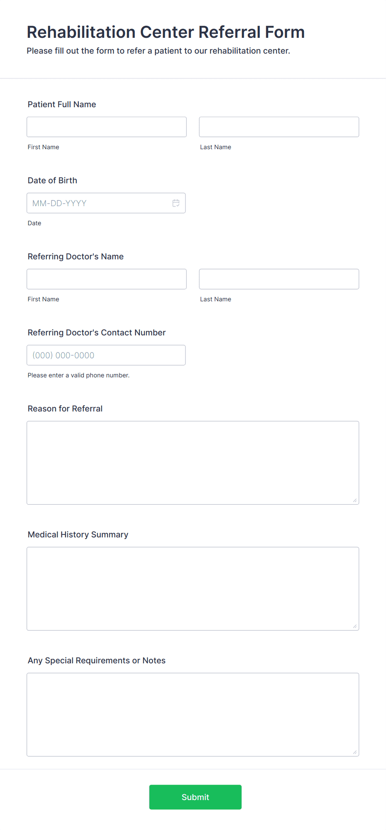Select Referring Doctor's First Name field
The image size is (386, 830).
click(x=107, y=279)
